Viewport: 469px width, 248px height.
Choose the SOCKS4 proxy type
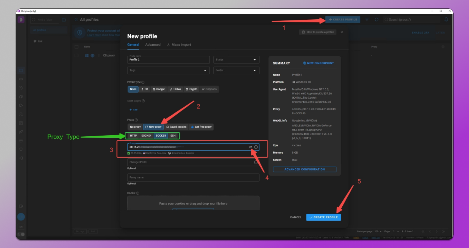(146, 136)
